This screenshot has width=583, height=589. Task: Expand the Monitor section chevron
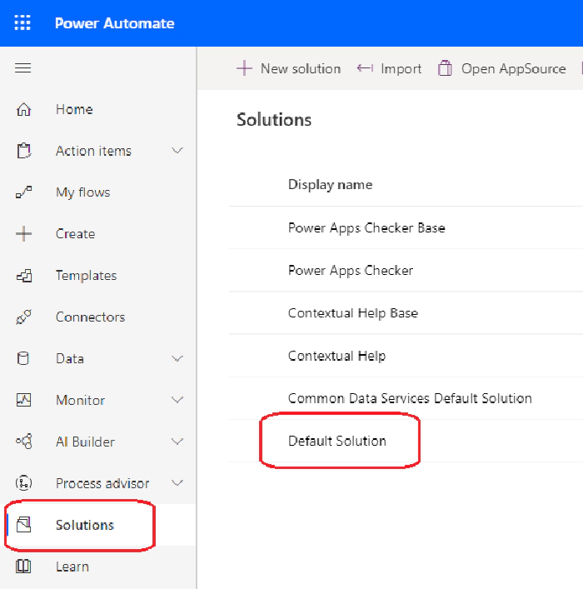click(x=177, y=401)
